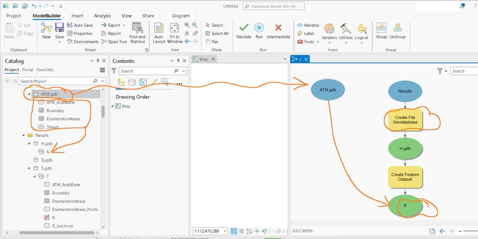478x239 pixels.
Task: Switch to the View ribbon tab
Action: [x=126, y=16]
